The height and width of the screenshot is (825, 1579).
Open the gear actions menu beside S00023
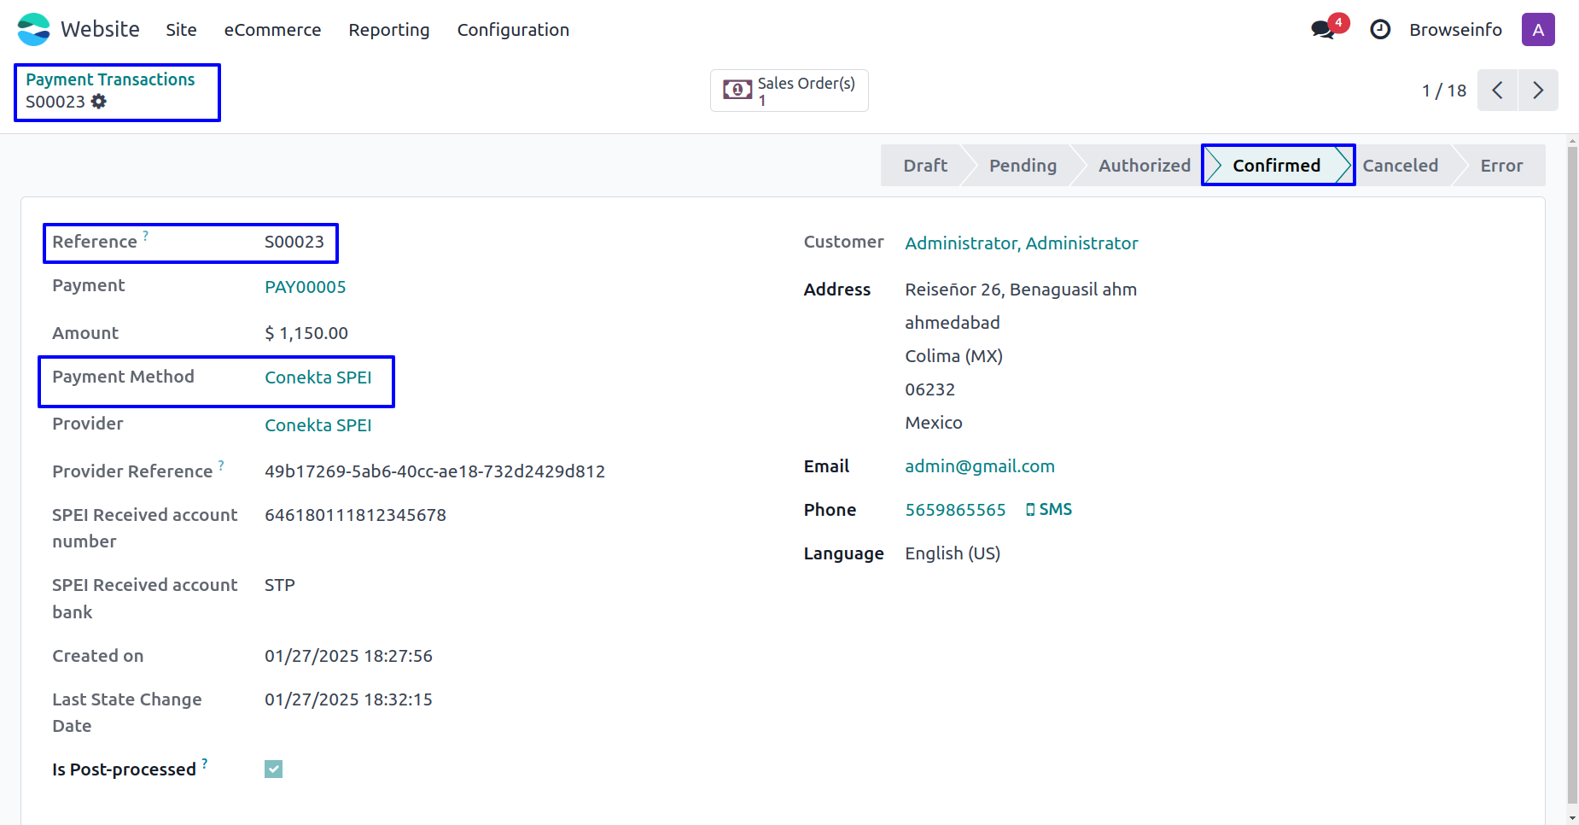(x=99, y=102)
